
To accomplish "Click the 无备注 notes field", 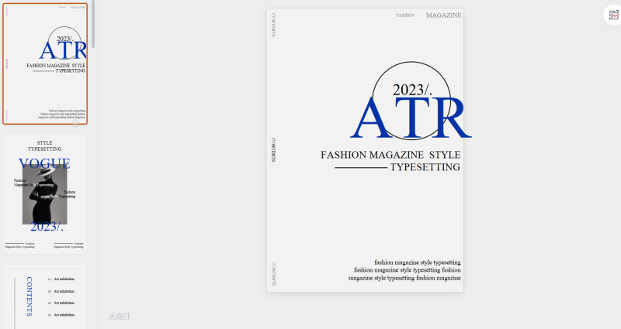I will 120,316.
